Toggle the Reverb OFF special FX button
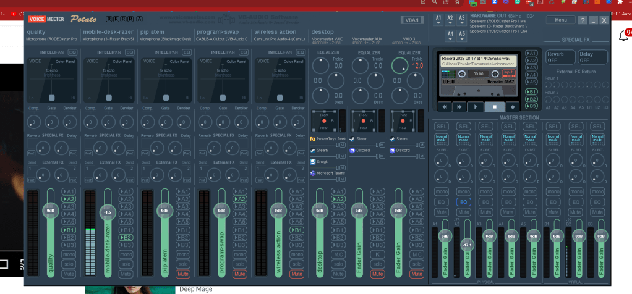 pyautogui.click(x=561, y=57)
